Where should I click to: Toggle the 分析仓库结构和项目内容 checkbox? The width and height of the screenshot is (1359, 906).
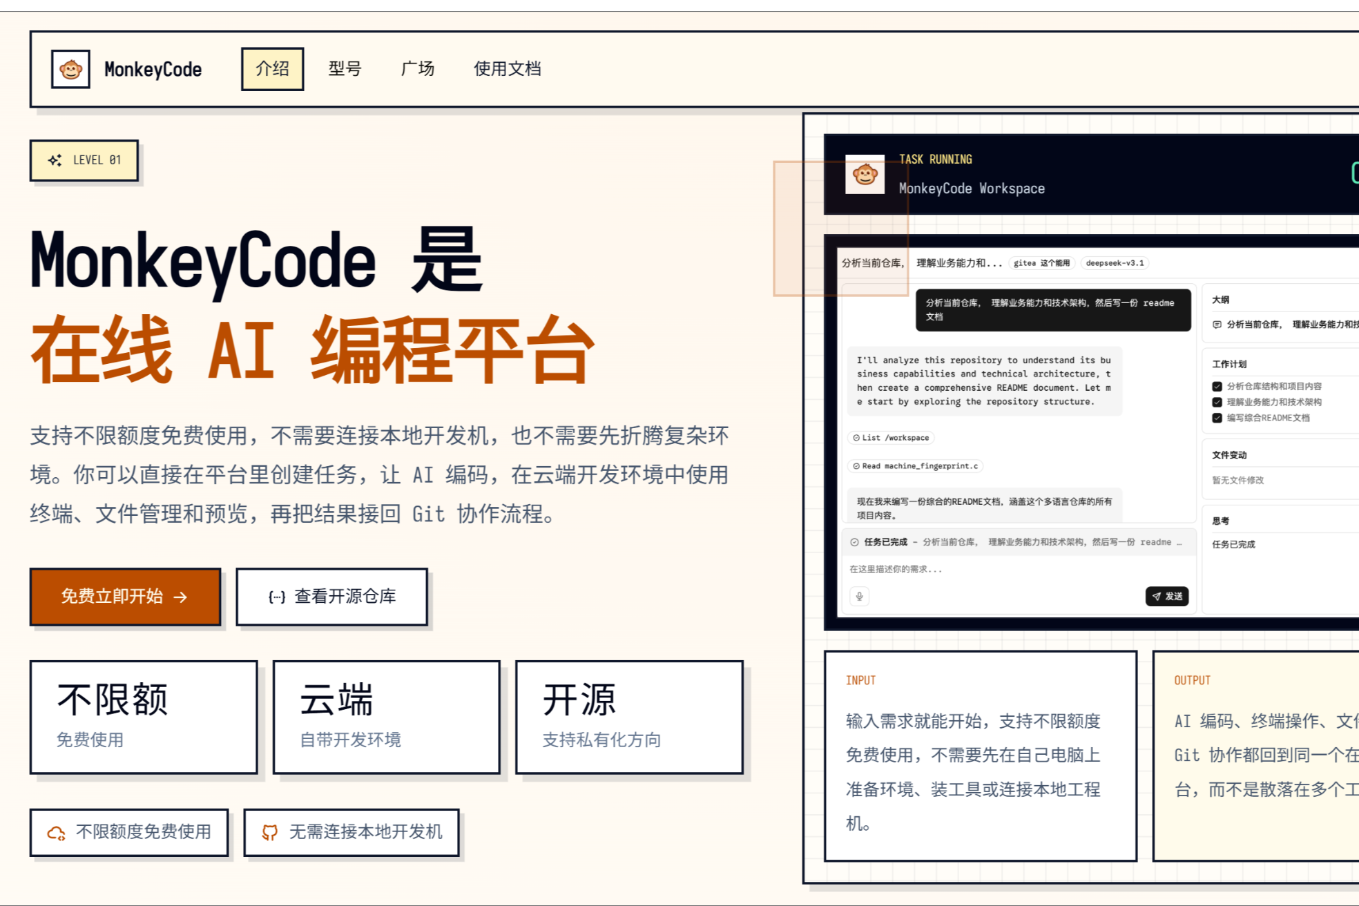[1217, 387]
